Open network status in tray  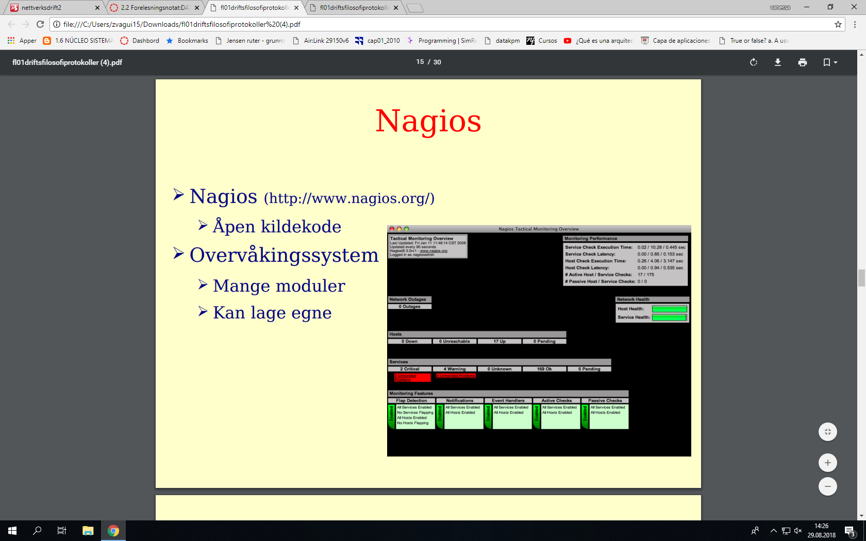point(786,531)
